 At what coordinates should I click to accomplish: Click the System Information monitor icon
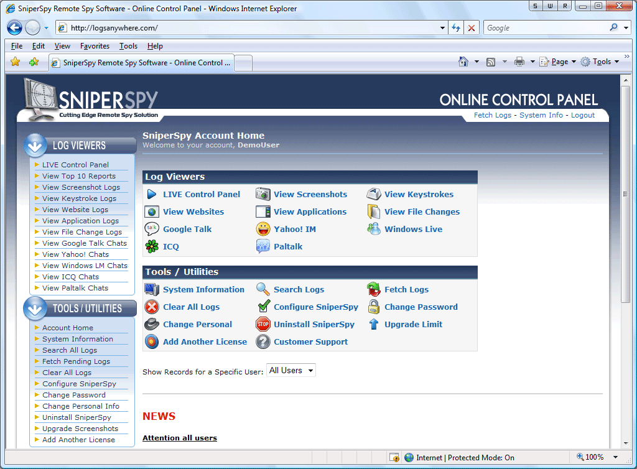152,289
